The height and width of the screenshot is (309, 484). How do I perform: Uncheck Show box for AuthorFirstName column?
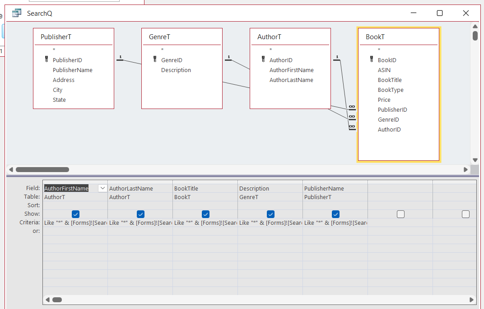(75, 214)
